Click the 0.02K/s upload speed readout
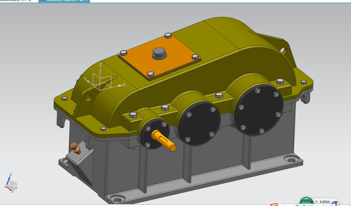351x206 pixels. [325, 202]
